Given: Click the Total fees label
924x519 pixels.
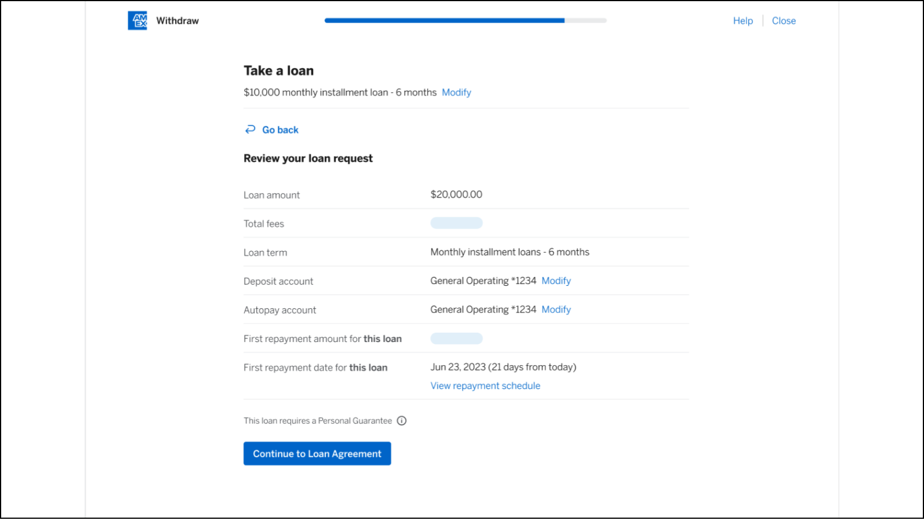Looking at the screenshot, I should pyautogui.click(x=264, y=224).
